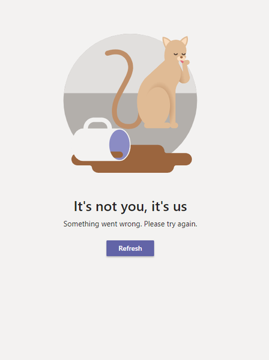Click the purple opening of the mug

(119, 145)
